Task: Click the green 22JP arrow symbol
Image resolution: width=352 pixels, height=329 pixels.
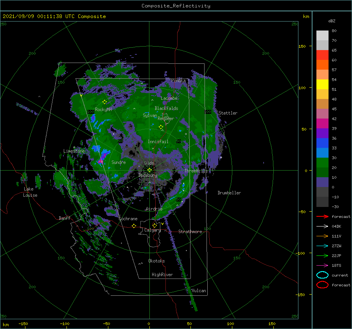Action: click(322, 255)
